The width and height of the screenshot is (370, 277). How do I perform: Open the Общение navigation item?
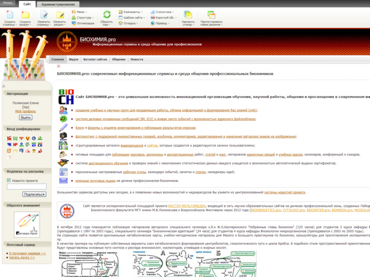click(x=119, y=59)
